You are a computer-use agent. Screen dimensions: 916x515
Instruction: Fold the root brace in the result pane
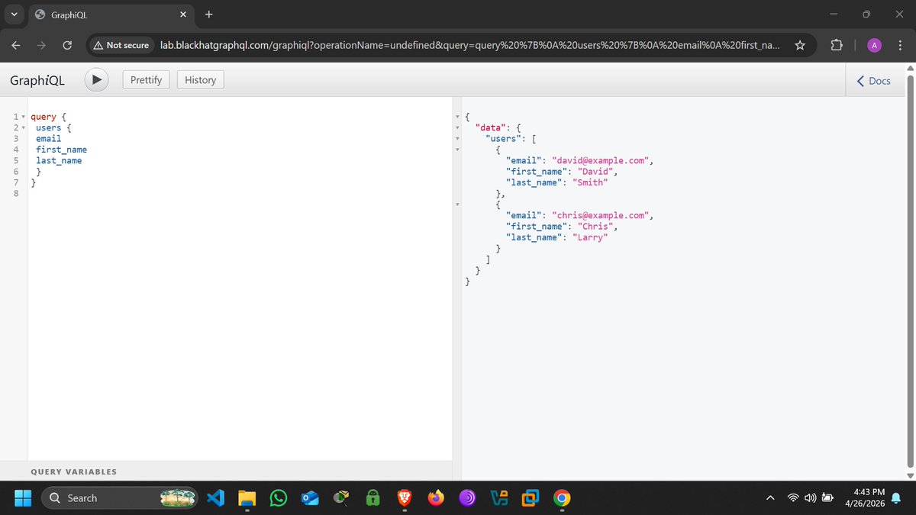tap(457, 117)
